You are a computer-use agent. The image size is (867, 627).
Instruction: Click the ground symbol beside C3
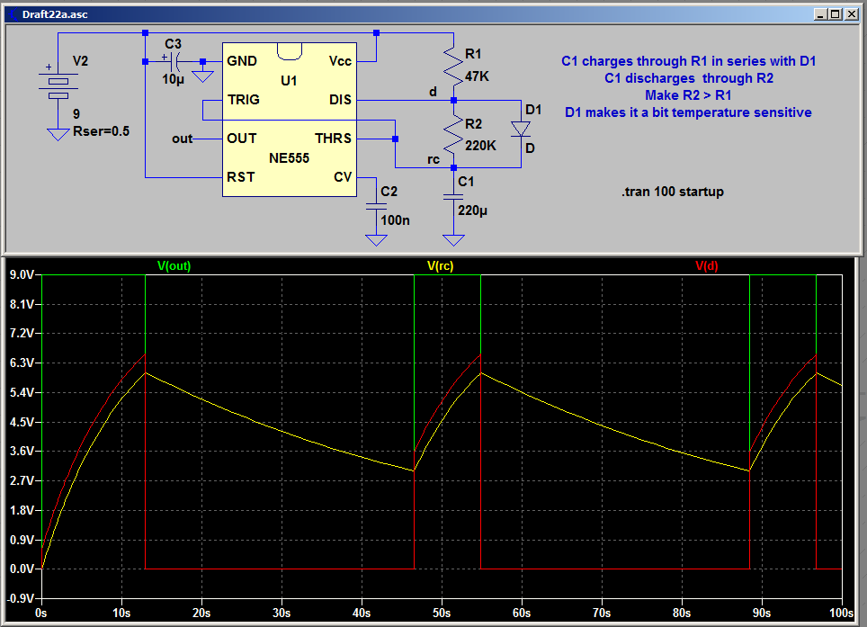pos(203,76)
